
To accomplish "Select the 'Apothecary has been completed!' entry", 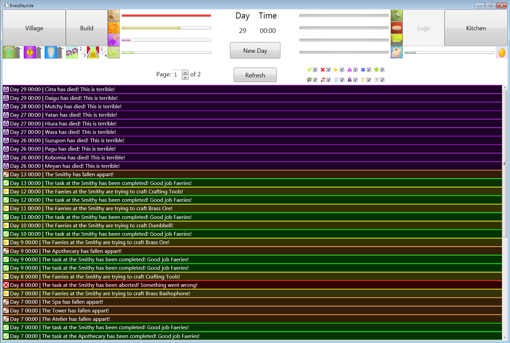I will coord(252,336).
